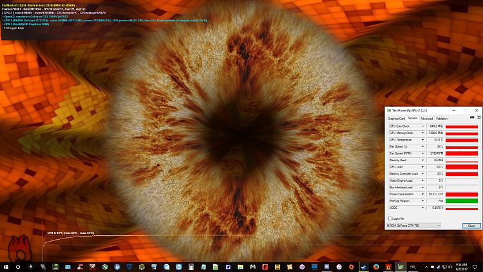Click the GPU Load red graph bar
The image size is (483, 272).
coord(462,167)
